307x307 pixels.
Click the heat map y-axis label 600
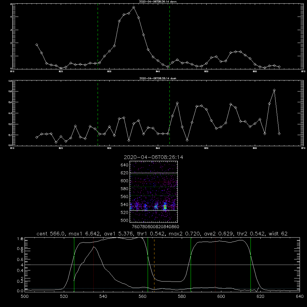[125, 181]
